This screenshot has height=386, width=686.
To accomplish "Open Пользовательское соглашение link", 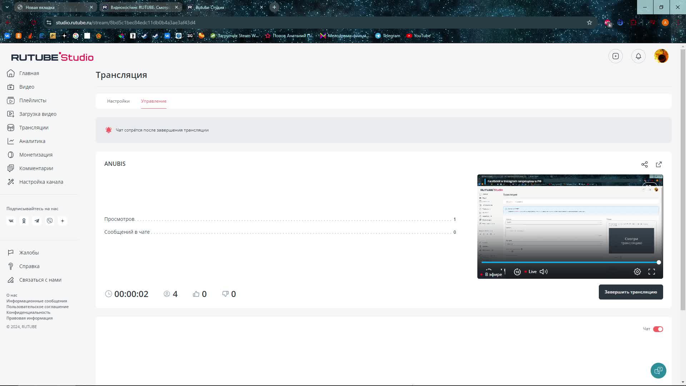I will (38, 307).
